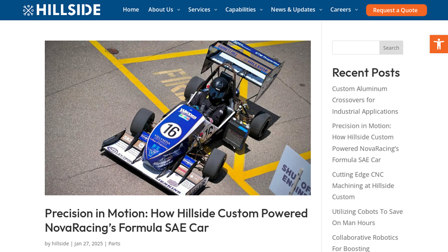Expand the Capabilities submenu arrow
Screen dimensions: 448x252
coord(262,10)
